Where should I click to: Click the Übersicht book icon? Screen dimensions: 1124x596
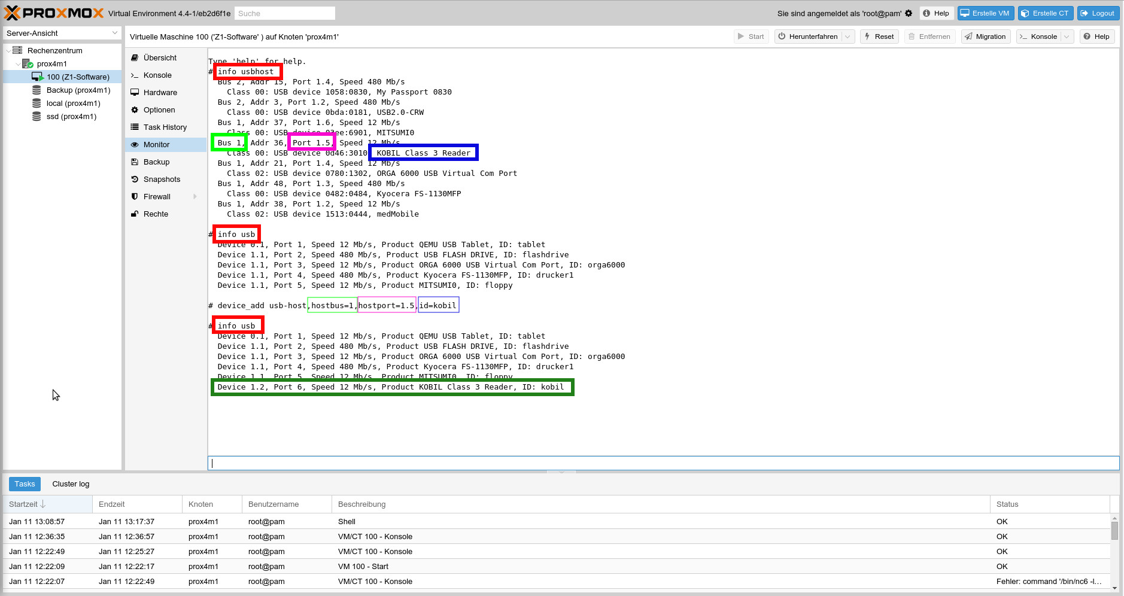(x=135, y=58)
